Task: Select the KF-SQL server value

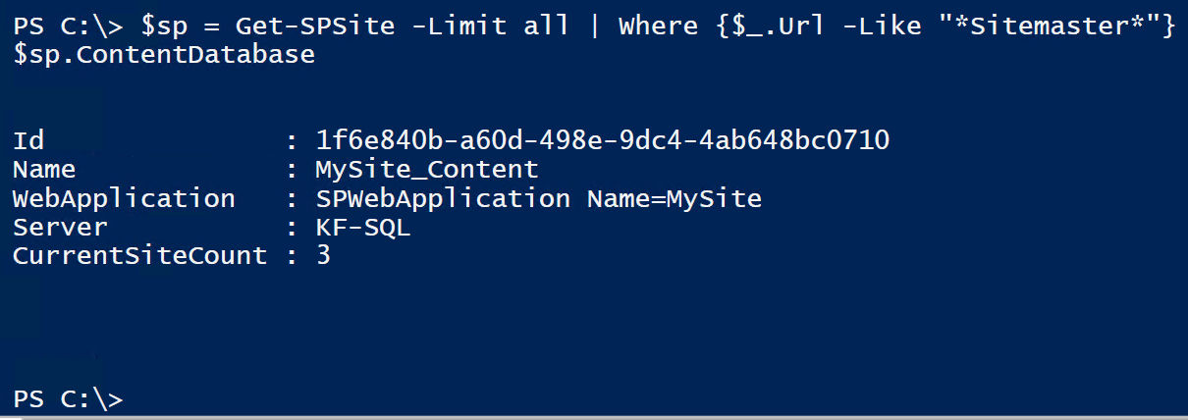Action: (362, 227)
